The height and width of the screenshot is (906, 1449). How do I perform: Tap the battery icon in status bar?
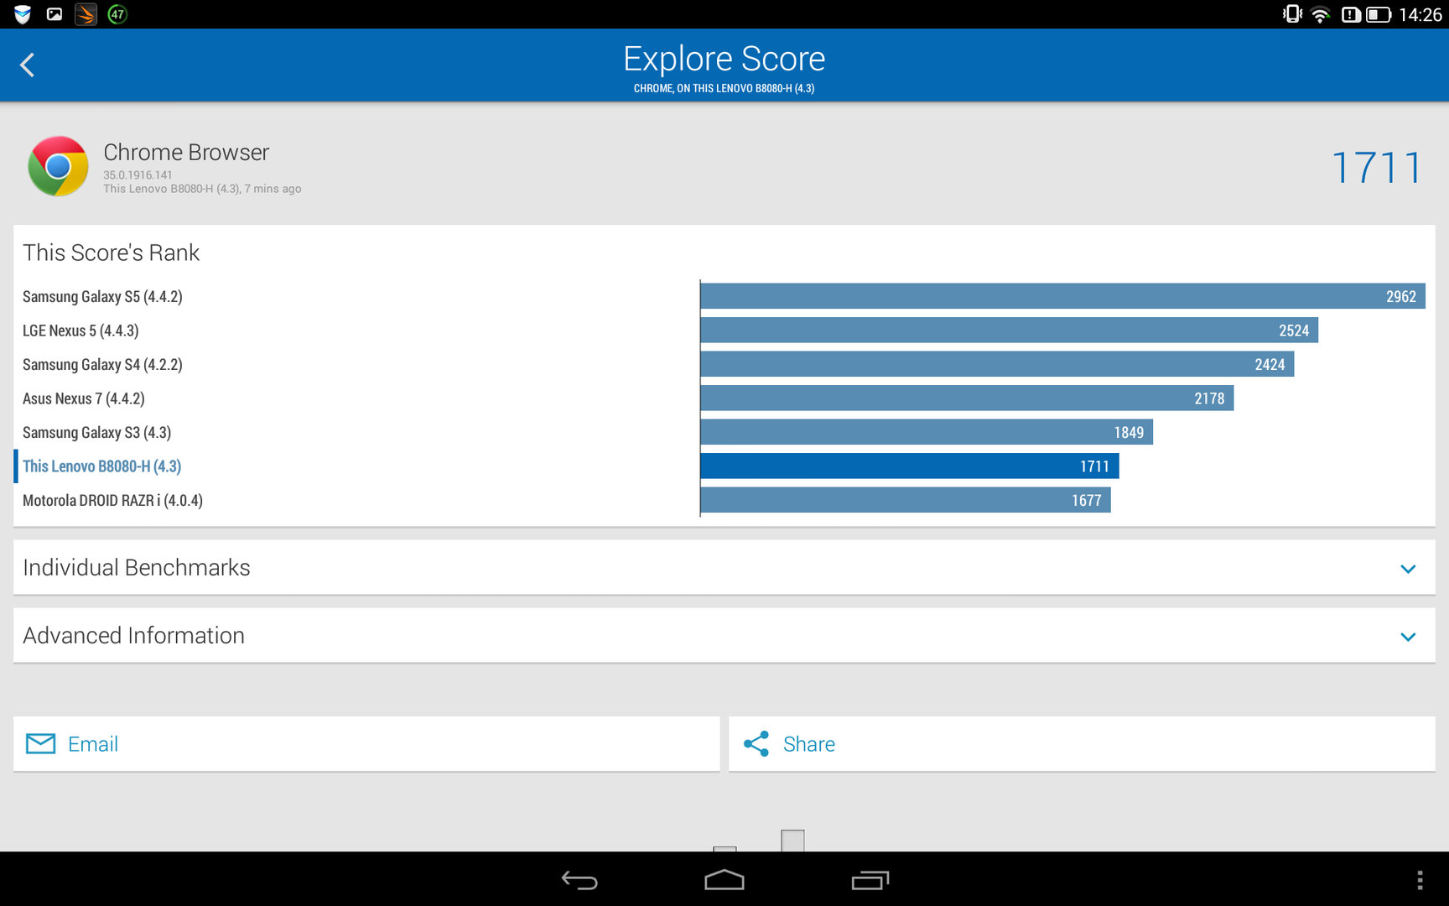(x=1378, y=14)
